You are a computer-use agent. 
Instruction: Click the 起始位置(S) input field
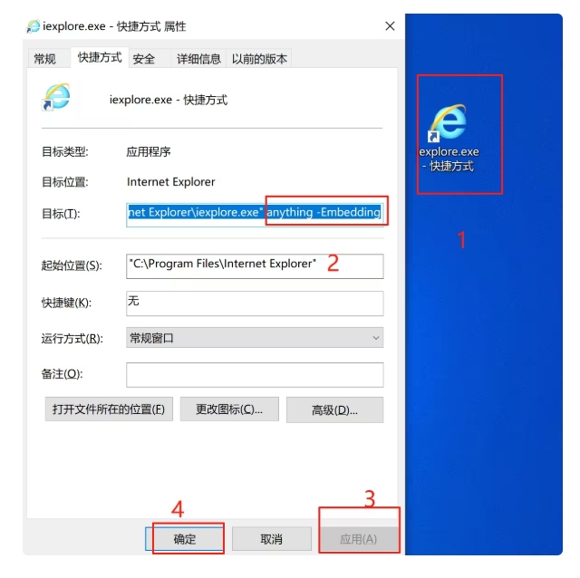pos(255,266)
